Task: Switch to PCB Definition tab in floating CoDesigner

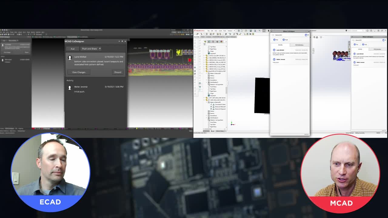Action: (299, 45)
